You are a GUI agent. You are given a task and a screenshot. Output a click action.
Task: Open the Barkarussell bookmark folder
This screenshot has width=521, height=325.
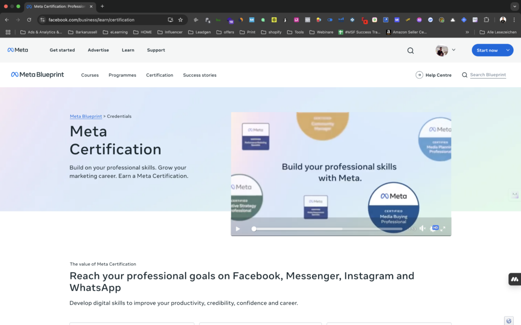tap(83, 32)
